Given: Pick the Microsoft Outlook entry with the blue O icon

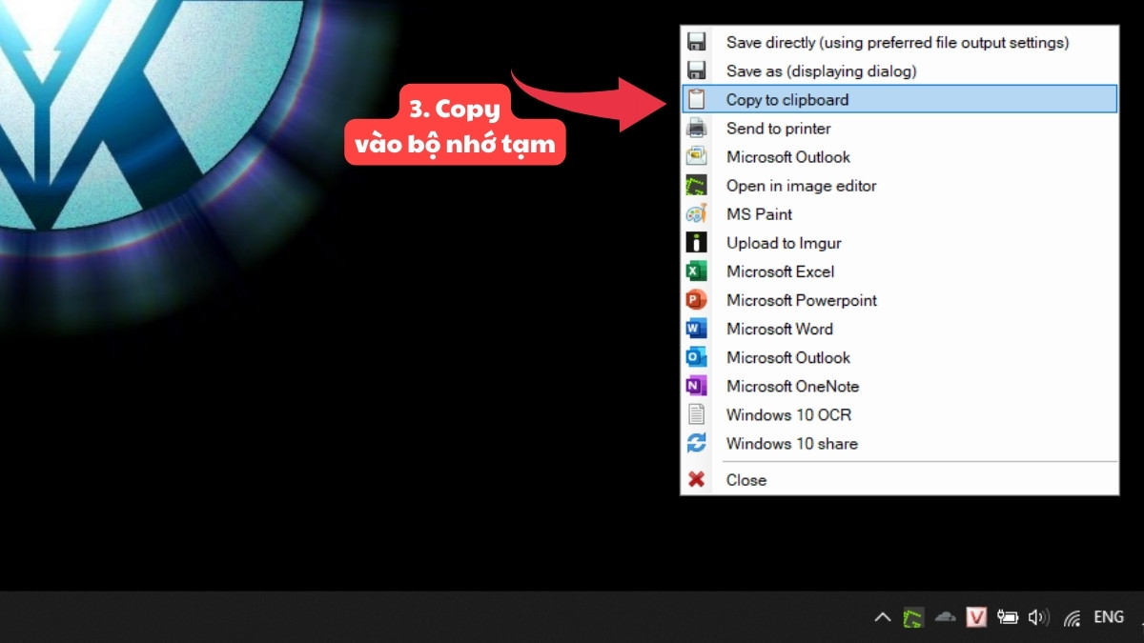Looking at the screenshot, I should [899, 357].
